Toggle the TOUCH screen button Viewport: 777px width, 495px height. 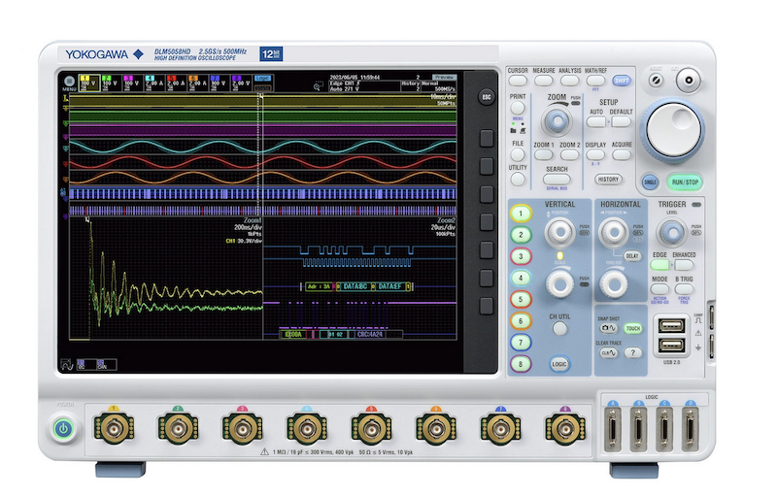pyautogui.click(x=633, y=329)
